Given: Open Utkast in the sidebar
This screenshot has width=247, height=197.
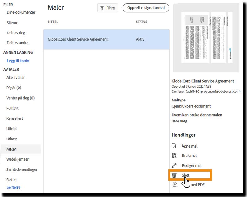Looking at the screenshot, I should click(x=12, y=139).
